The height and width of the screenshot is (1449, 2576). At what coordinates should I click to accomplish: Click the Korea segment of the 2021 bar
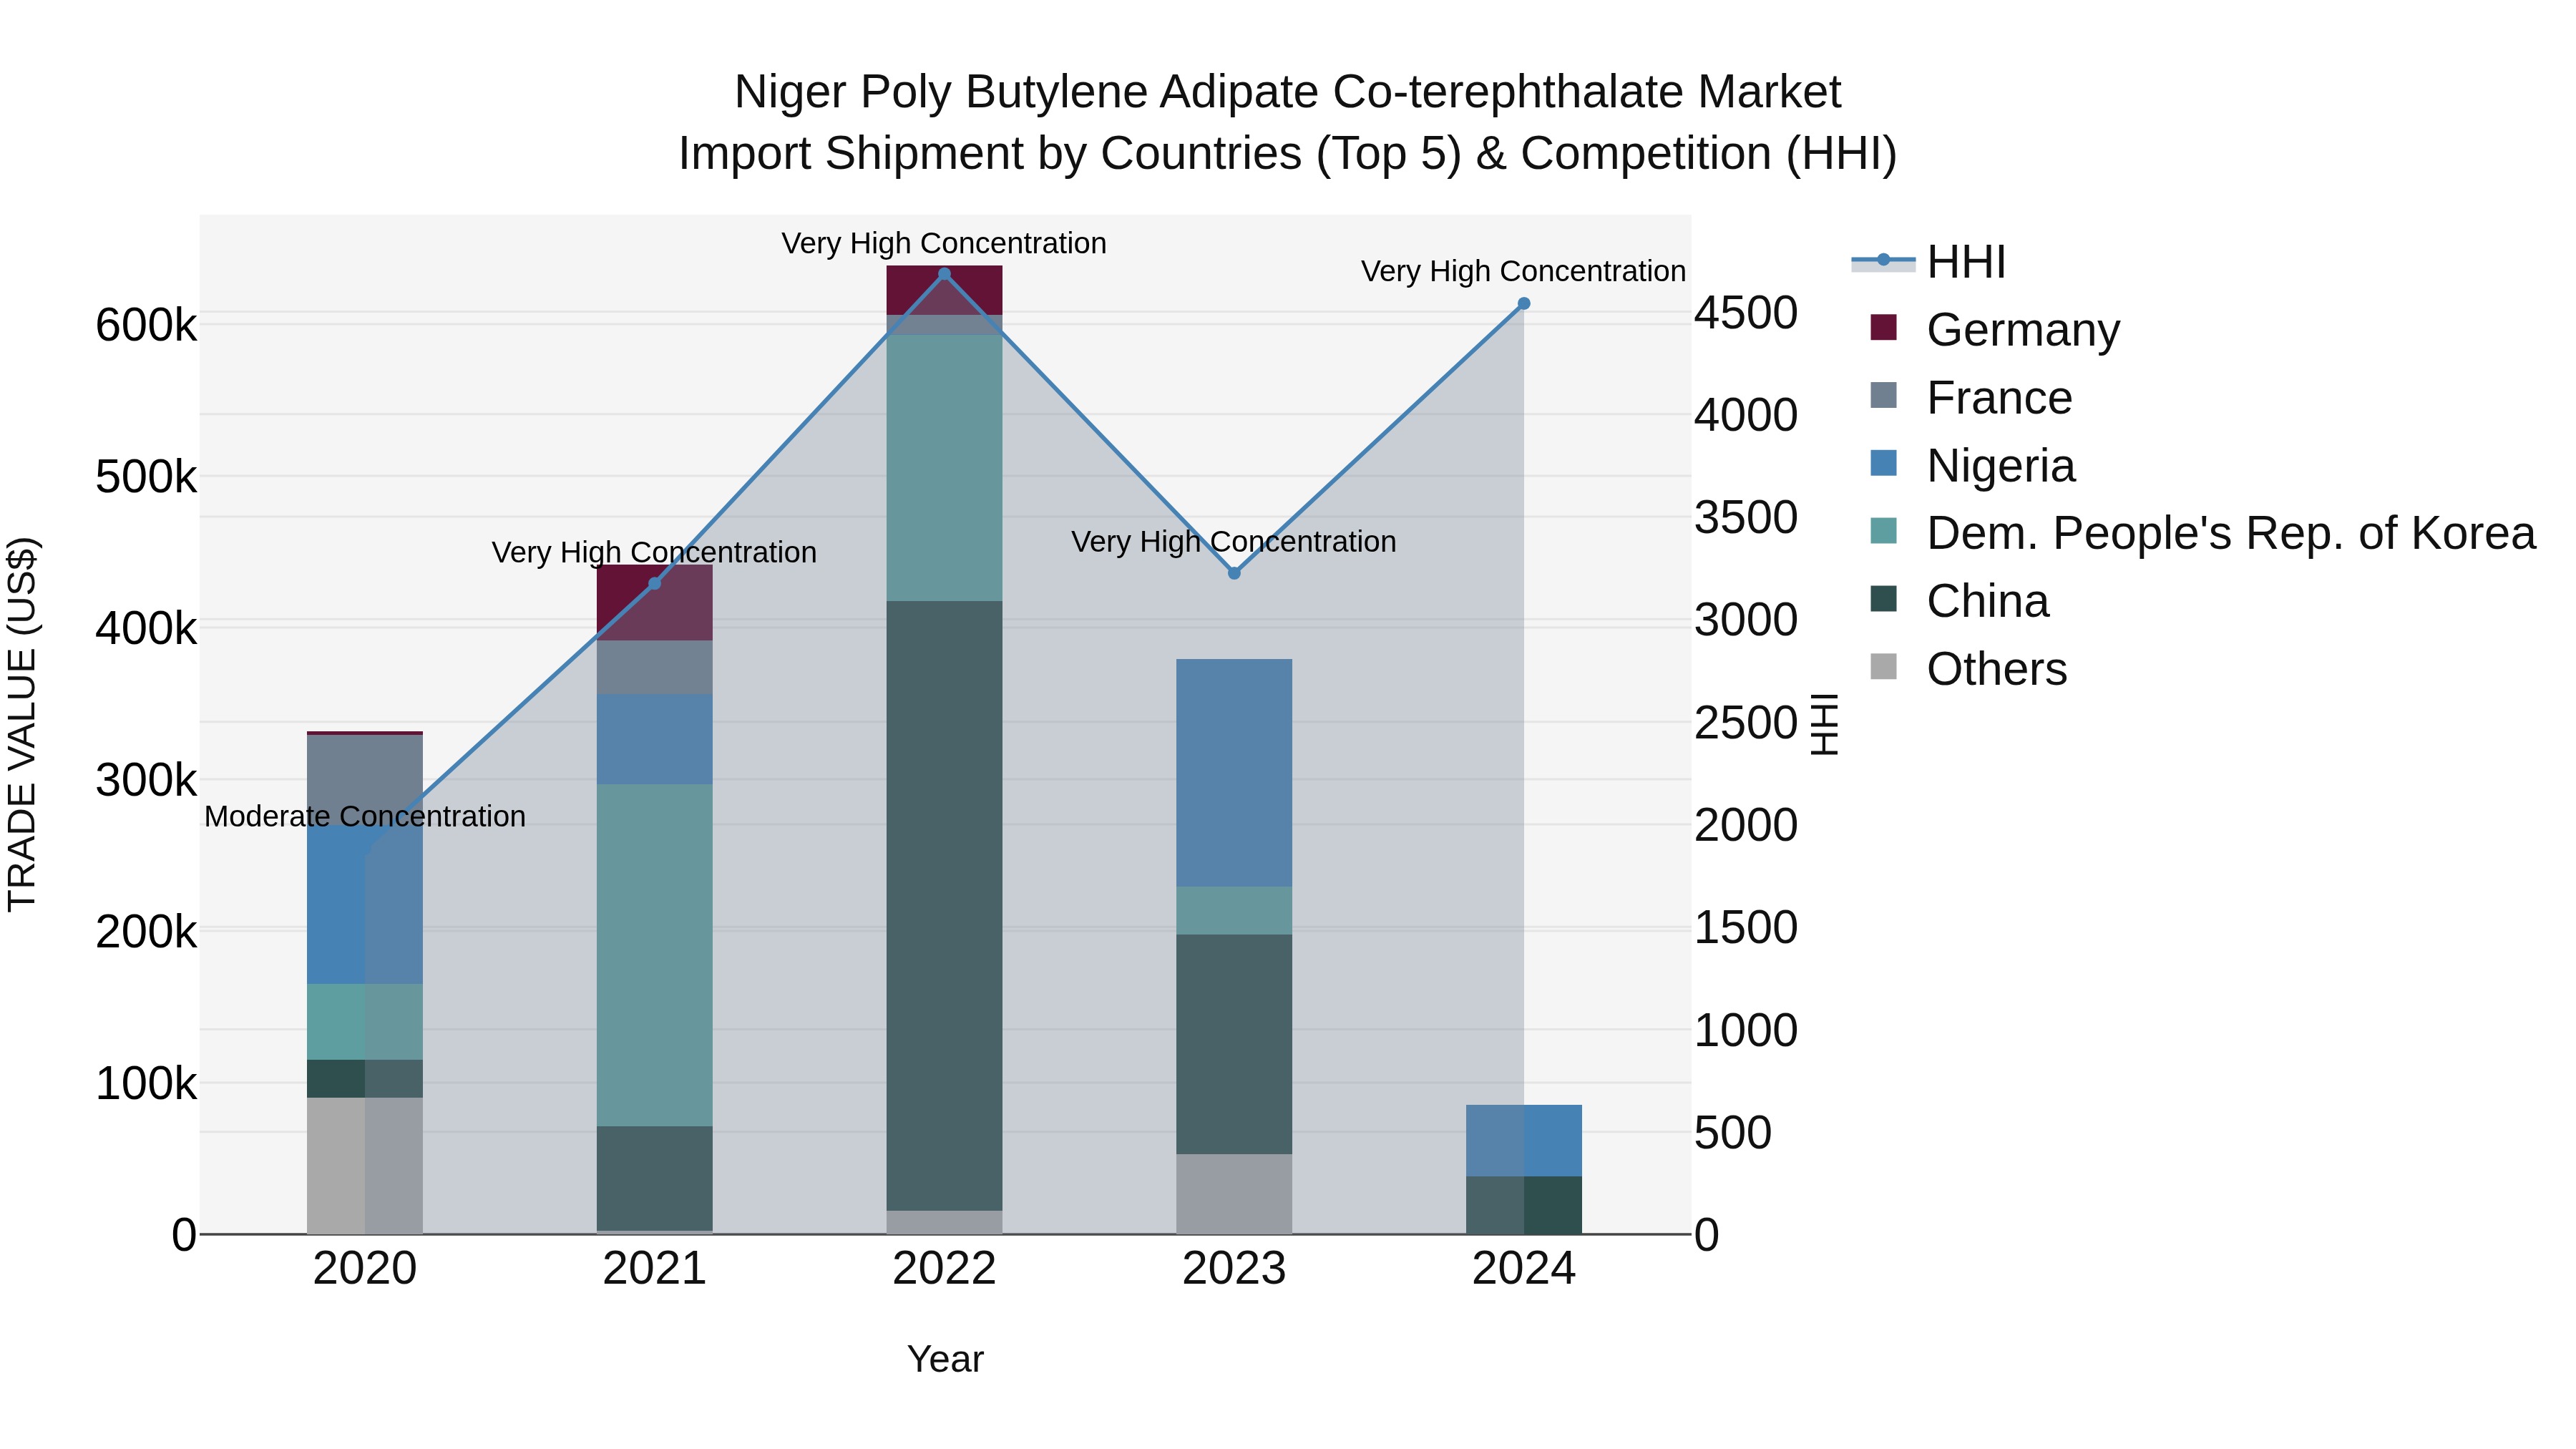655,955
